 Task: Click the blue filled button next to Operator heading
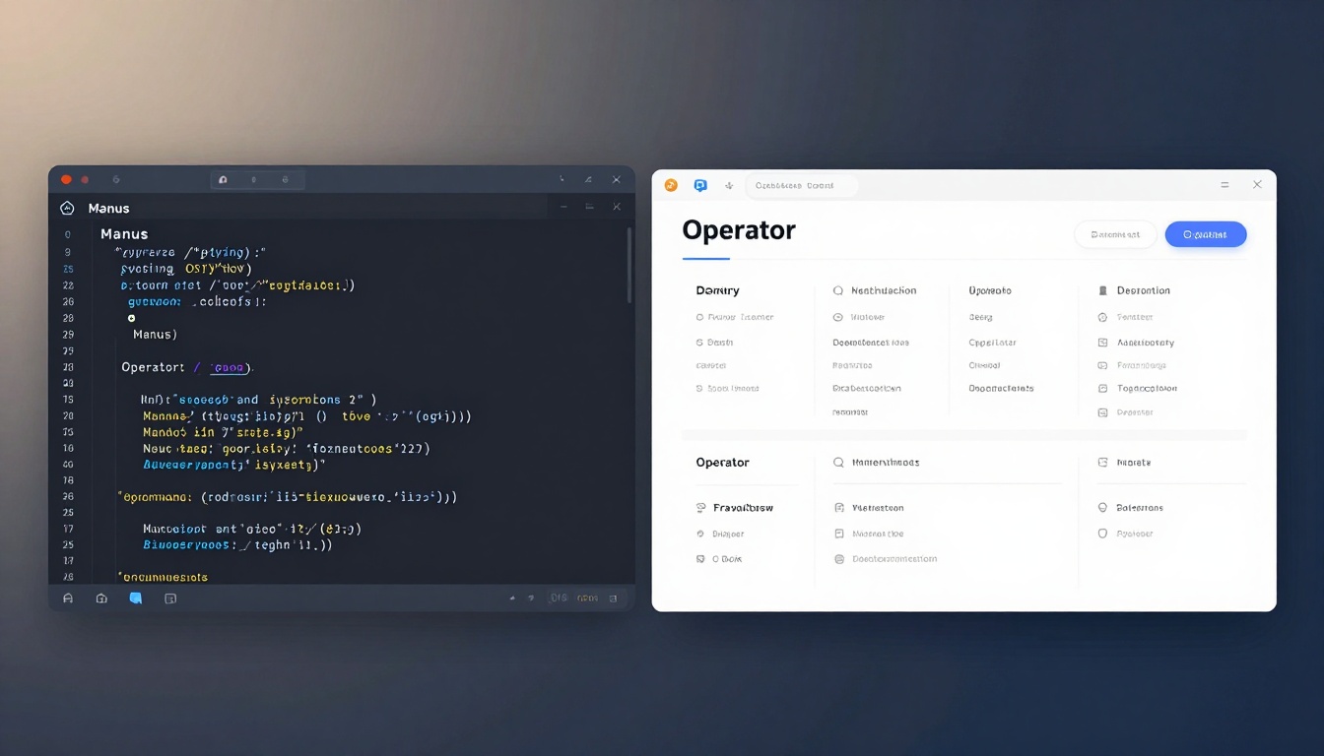[x=1206, y=234]
